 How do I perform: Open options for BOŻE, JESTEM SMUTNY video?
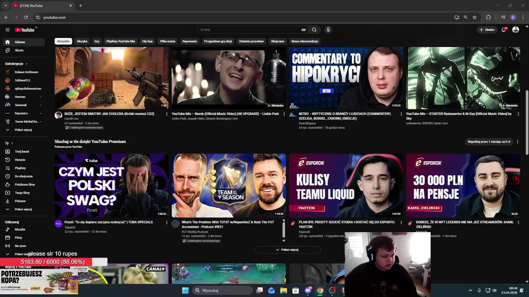coord(167,114)
